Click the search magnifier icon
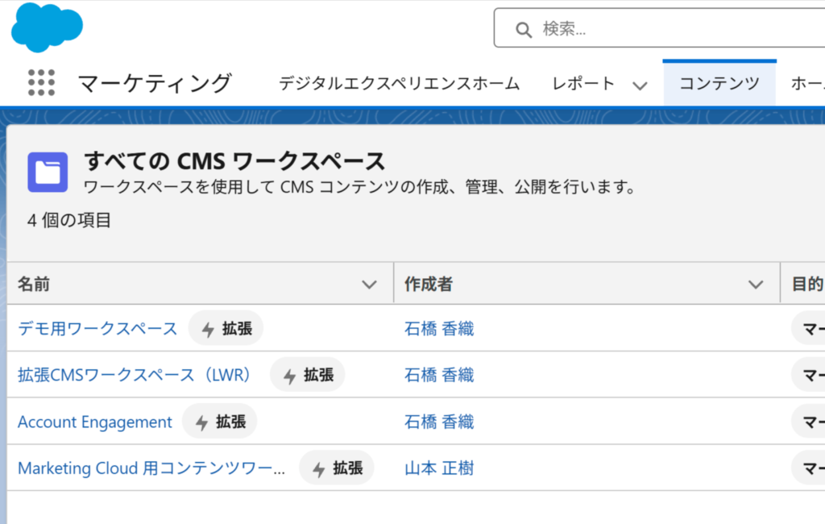 click(523, 30)
